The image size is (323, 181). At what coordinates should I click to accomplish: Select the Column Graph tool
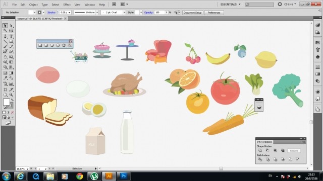pos(11,84)
